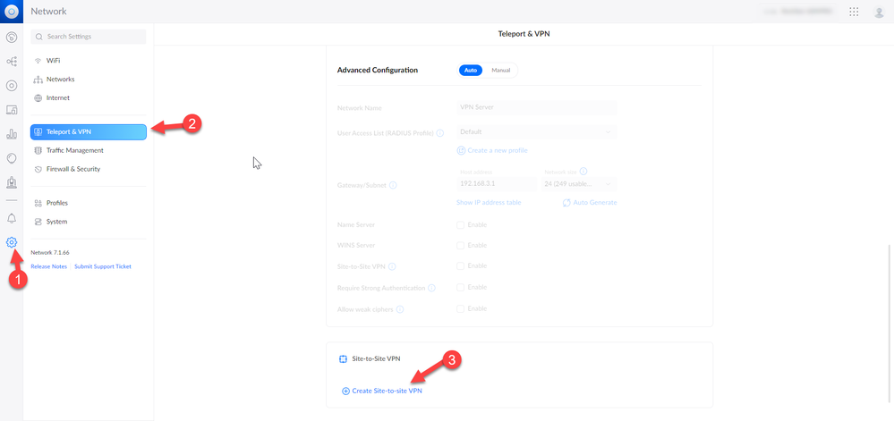Screen dimensions: 894x421
Task: Click info icon next to Require Strong Authentication
Action: (x=431, y=288)
